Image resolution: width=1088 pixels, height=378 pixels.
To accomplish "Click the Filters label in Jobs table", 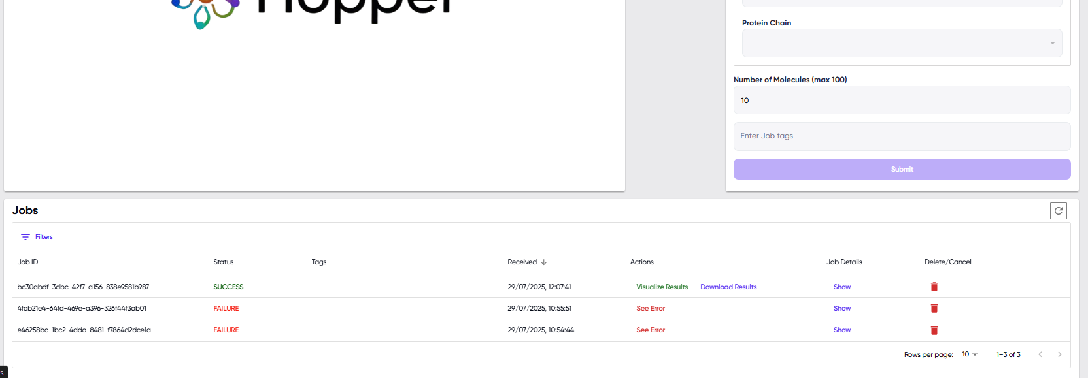I will pyautogui.click(x=44, y=237).
